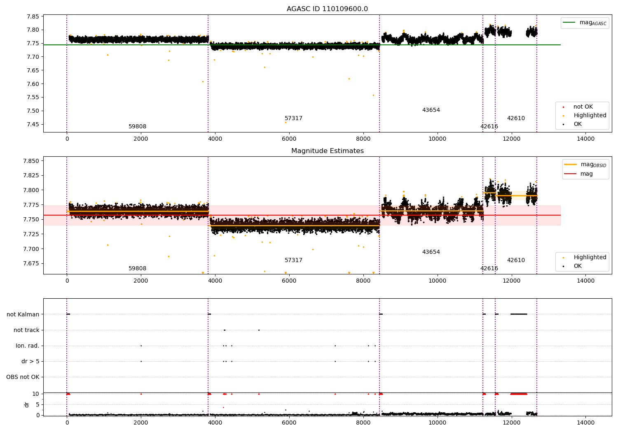Click the 7.70 y-tick in the top plot
This screenshot has height=432, width=618.
[x=33, y=57]
